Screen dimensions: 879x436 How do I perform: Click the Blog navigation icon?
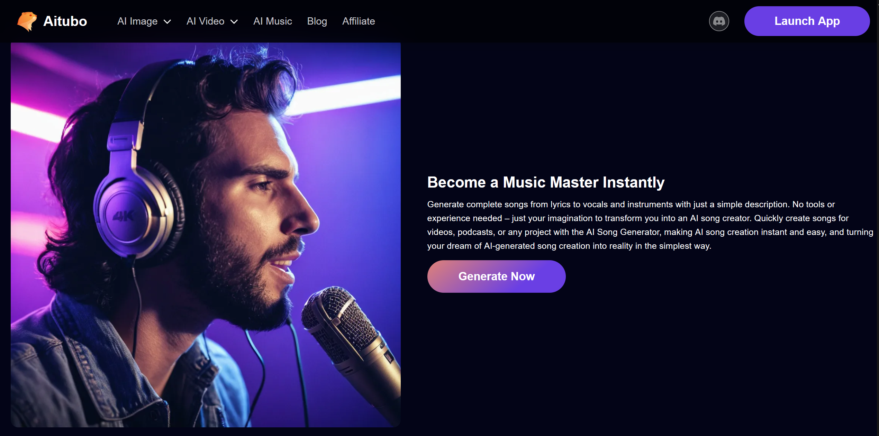pyautogui.click(x=317, y=21)
